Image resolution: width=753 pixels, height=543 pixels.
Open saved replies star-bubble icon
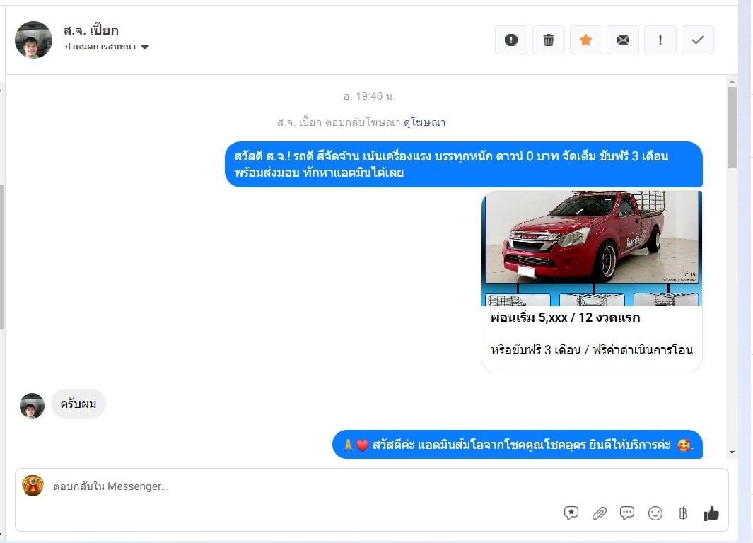(x=571, y=513)
